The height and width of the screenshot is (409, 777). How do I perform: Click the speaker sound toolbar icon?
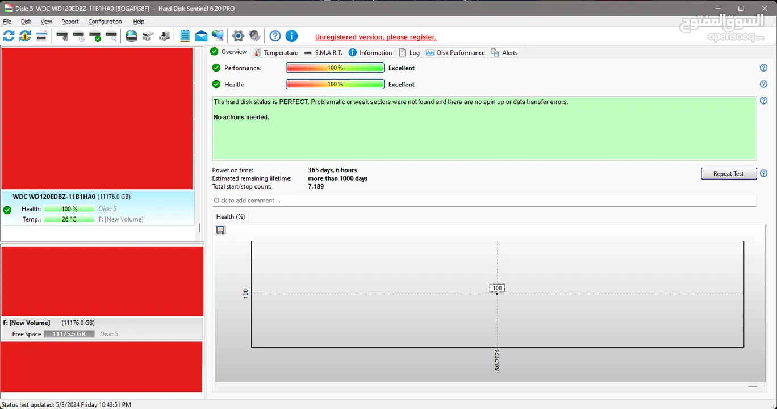click(x=254, y=36)
